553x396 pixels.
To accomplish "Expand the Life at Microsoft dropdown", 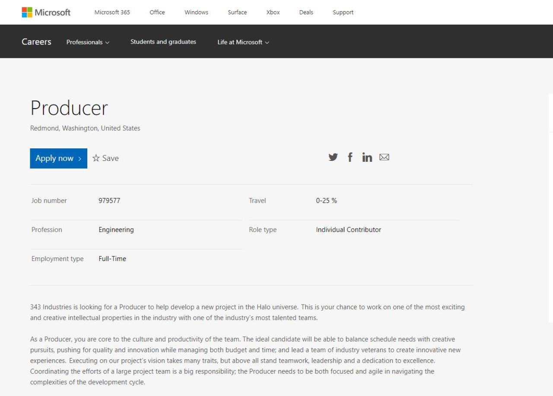I will coord(243,42).
